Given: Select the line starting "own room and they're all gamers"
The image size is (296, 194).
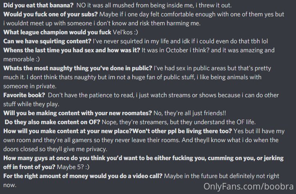Looking at the screenshot, I should click(141, 140).
